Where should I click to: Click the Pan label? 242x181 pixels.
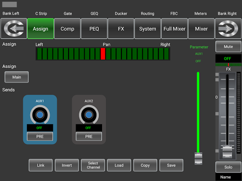106,44
